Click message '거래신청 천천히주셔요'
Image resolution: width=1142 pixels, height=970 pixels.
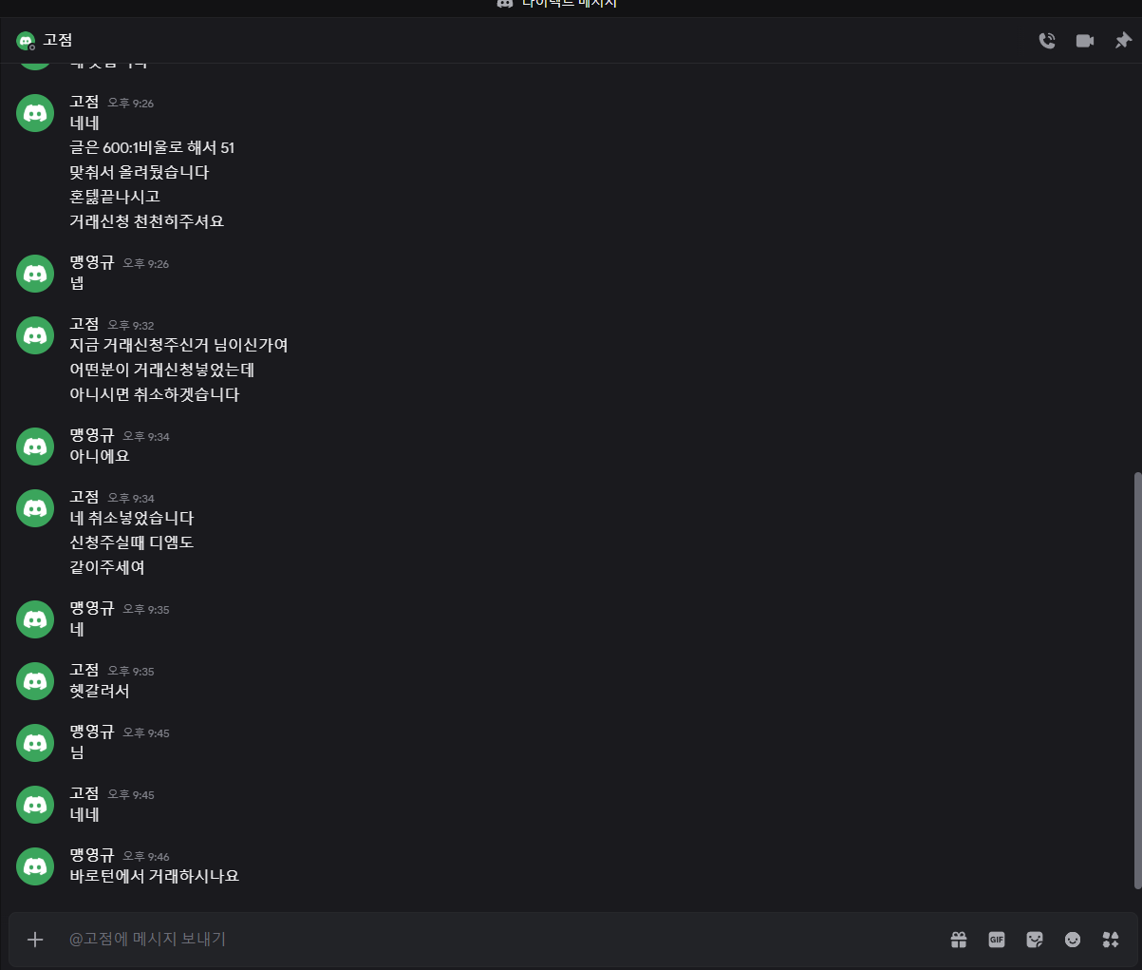(x=147, y=221)
